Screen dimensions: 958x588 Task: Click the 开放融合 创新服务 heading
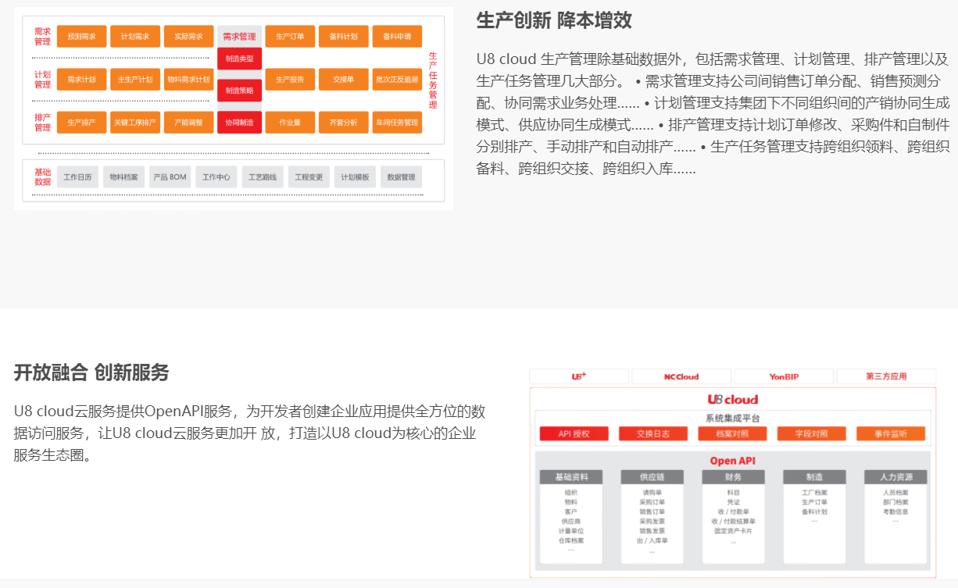91,372
